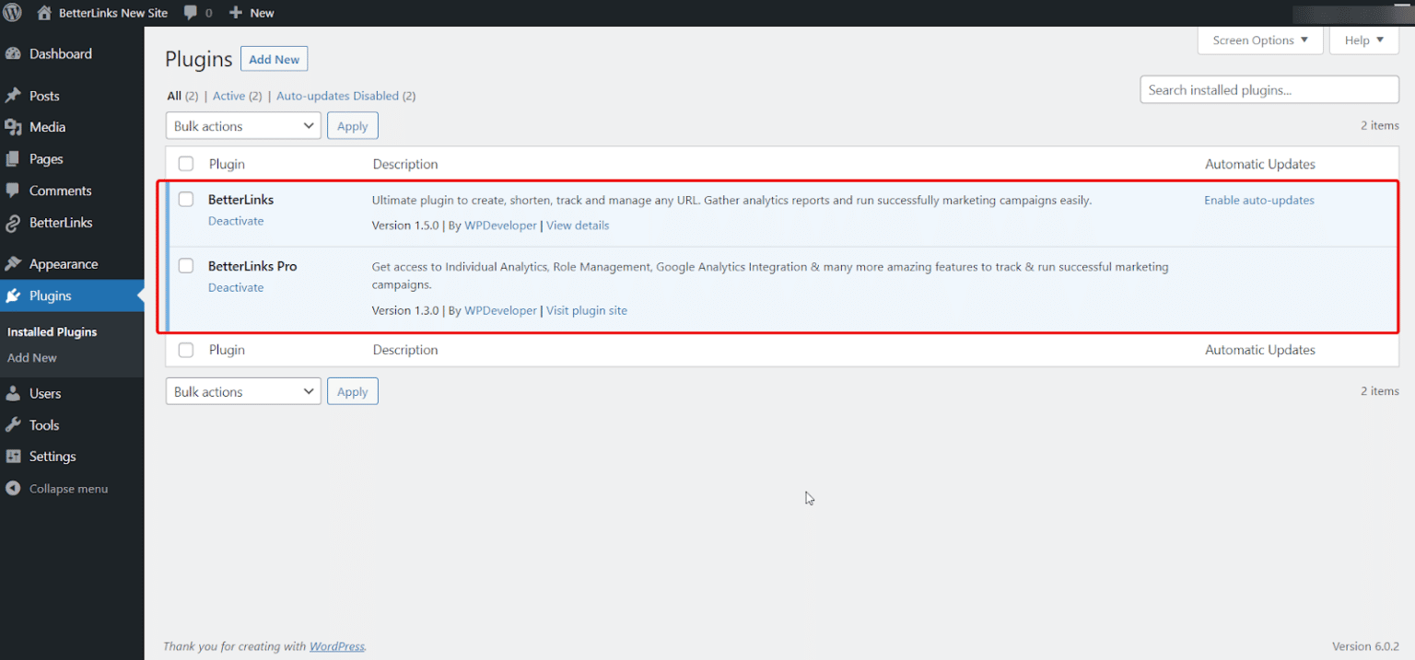Image resolution: width=1415 pixels, height=660 pixels.
Task: Open the Media library icon
Action: click(14, 127)
